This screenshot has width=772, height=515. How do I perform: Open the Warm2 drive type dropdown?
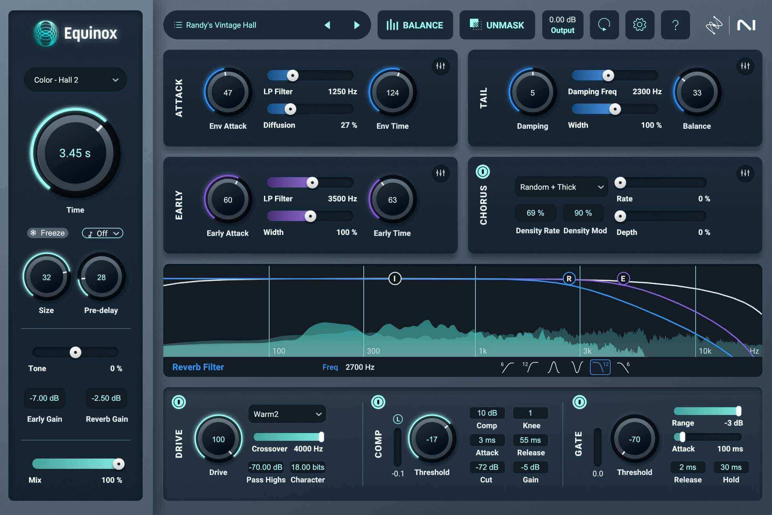click(x=287, y=414)
